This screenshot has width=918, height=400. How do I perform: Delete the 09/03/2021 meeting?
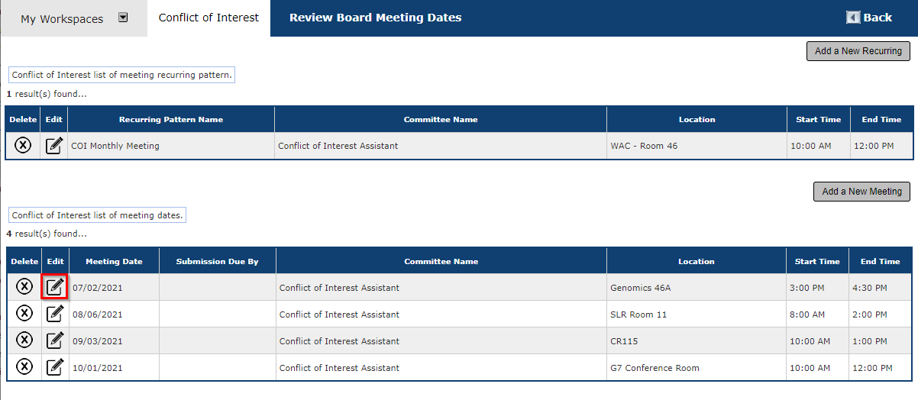point(24,340)
